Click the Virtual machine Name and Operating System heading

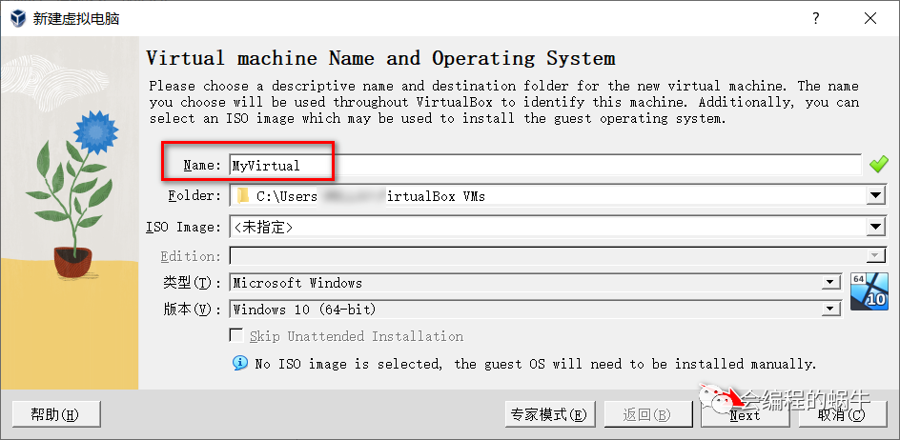tap(380, 58)
